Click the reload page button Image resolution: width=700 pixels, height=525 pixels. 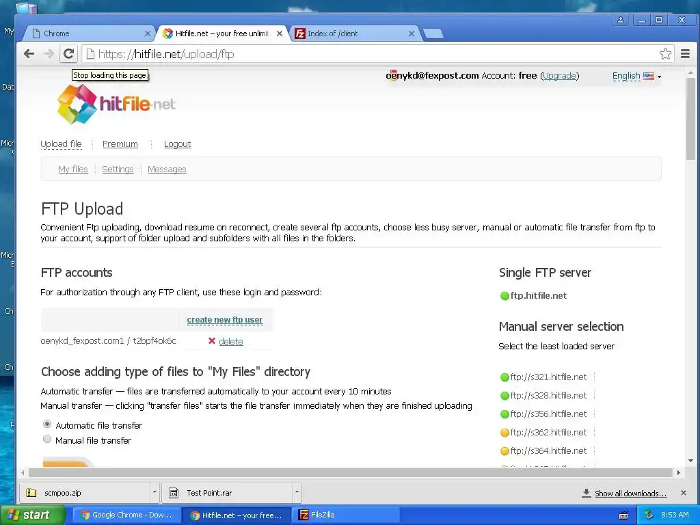click(x=68, y=54)
